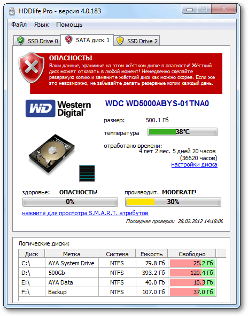Open the Файл menu
Viewport: 248px width, 316px height.
coord(19,25)
